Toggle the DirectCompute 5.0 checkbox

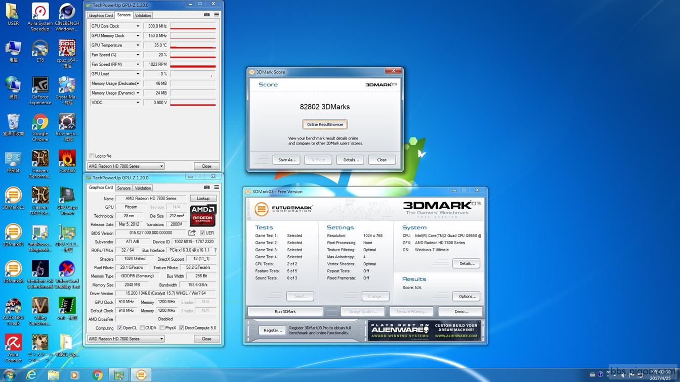tap(182, 328)
